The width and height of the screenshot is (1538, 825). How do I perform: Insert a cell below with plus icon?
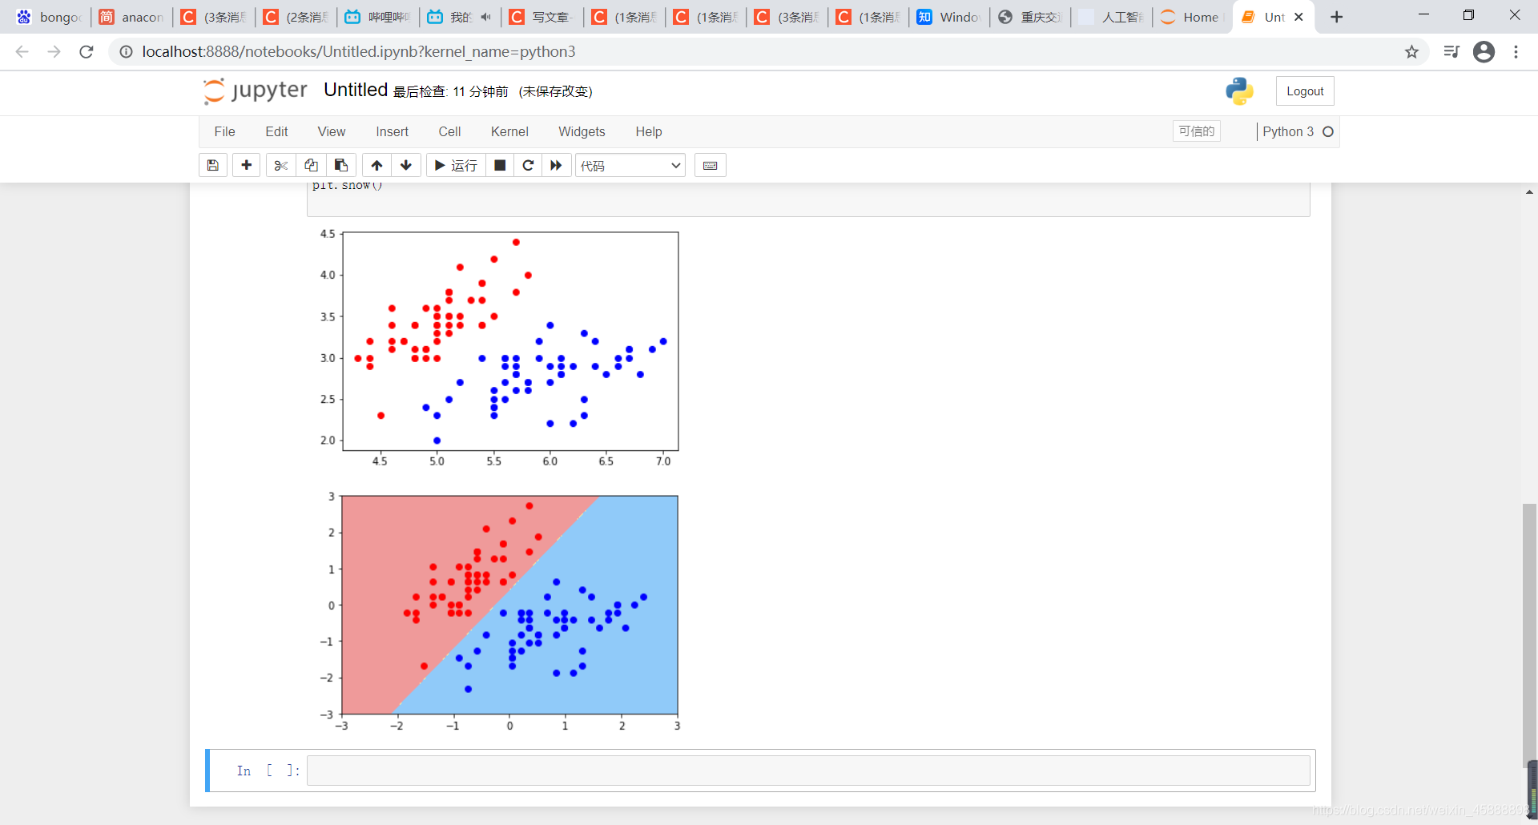pyautogui.click(x=247, y=165)
